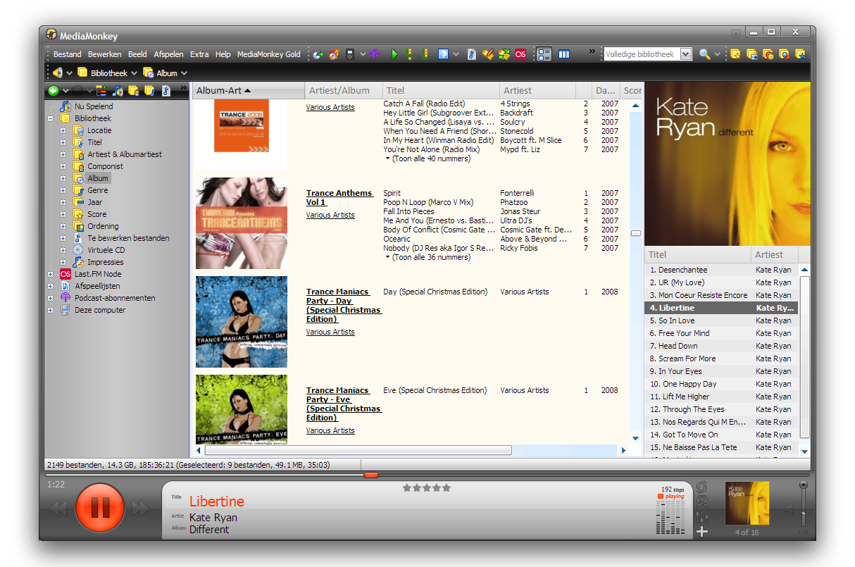Open Trance Anthems Vol 1 album link
Image resolution: width=855 pixels, height=567 pixels.
339,197
